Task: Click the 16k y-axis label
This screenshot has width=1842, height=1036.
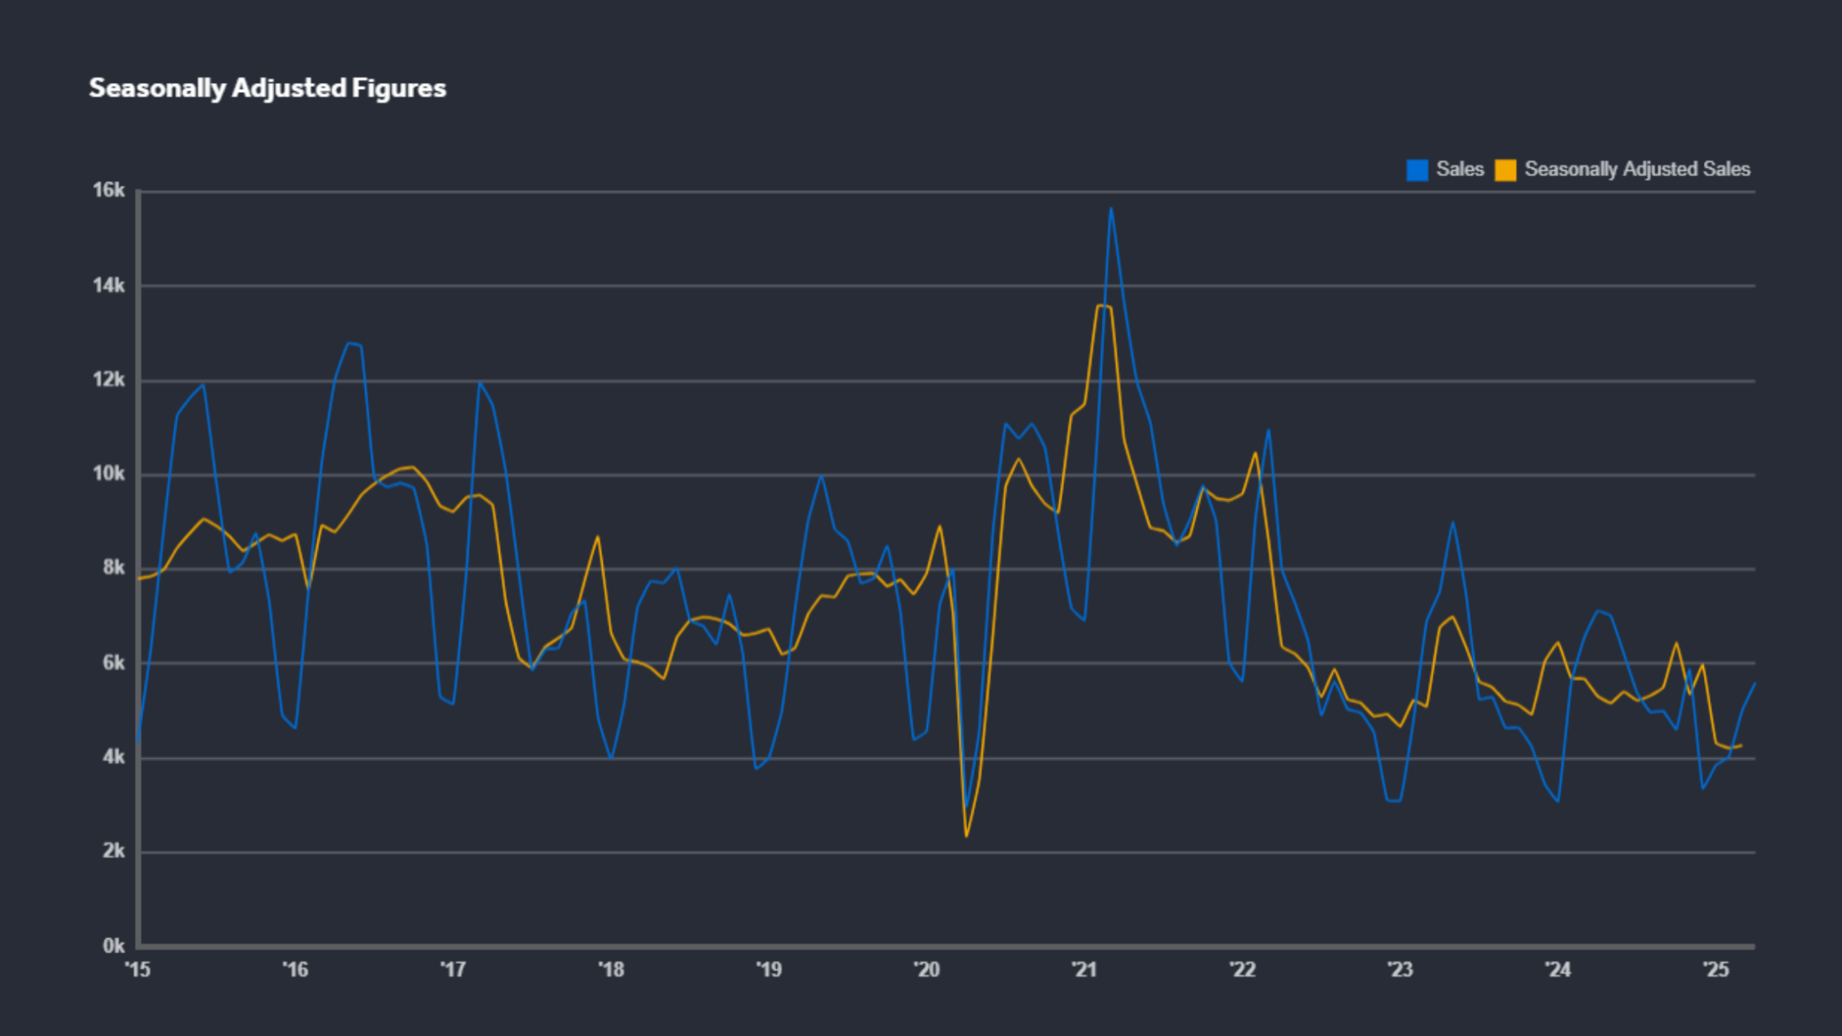Action: 108,191
